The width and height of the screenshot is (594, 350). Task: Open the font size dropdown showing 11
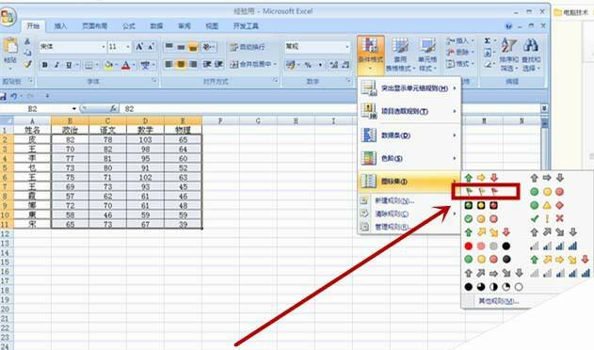[128, 47]
